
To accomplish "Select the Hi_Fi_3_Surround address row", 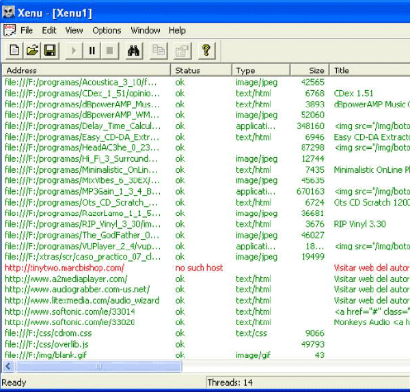I will (81, 158).
